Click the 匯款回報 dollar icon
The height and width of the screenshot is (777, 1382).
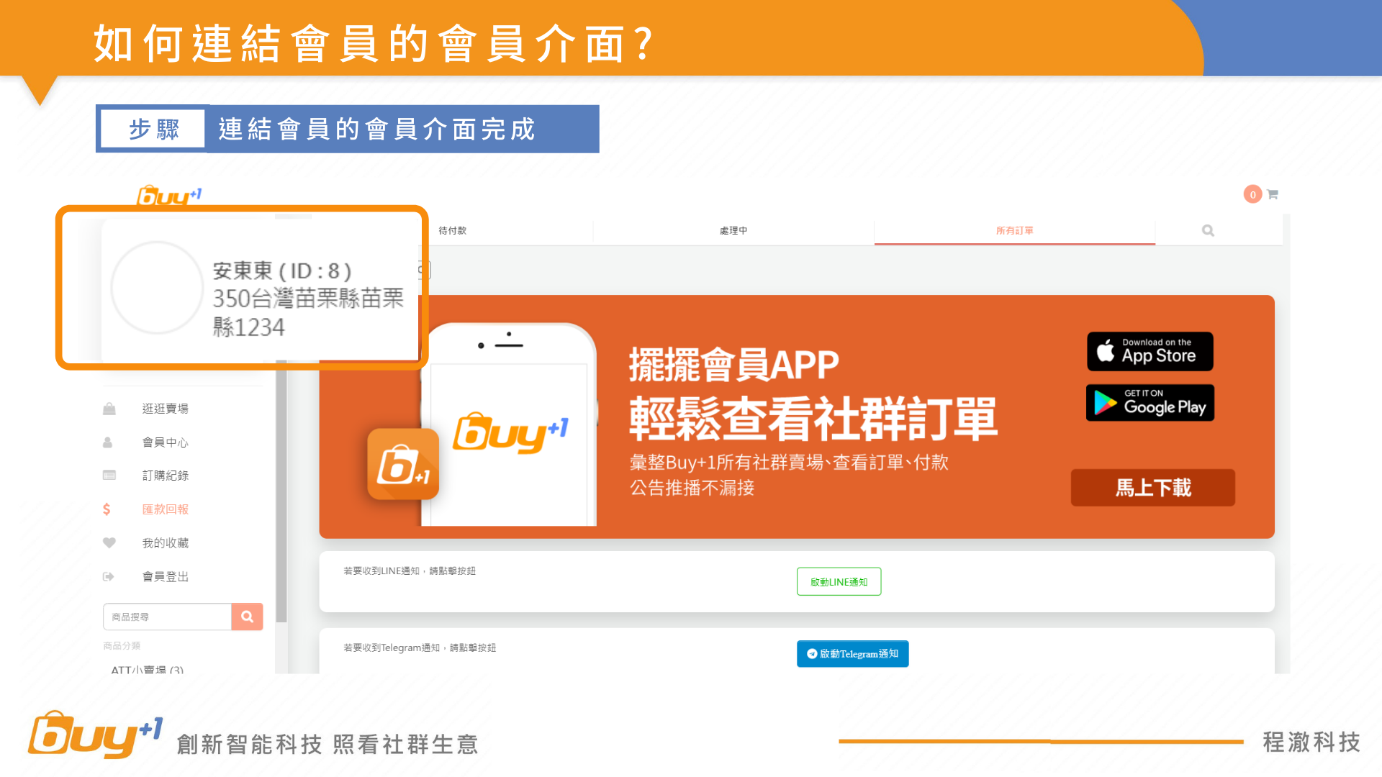point(107,509)
